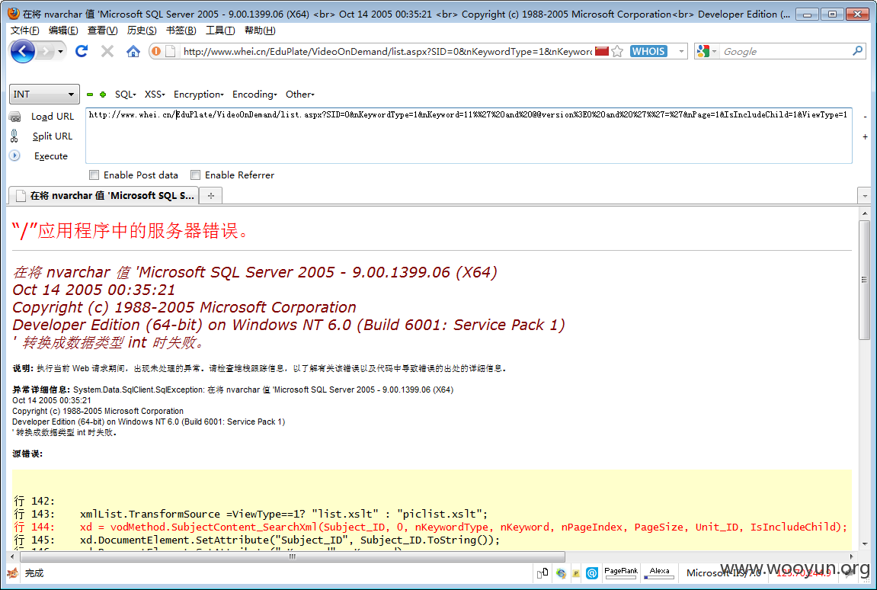Click the Split URL label
Screen dimensions: 877x590
coord(52,136)
